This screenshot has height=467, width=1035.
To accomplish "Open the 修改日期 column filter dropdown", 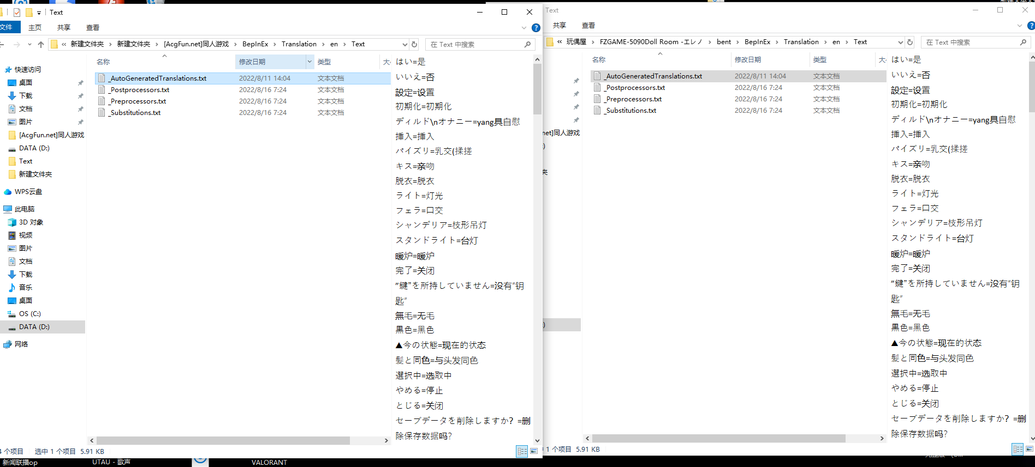I will [310, 62].
